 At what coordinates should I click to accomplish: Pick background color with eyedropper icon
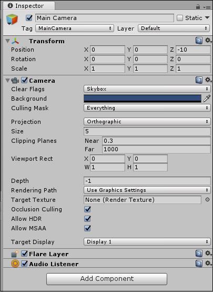pos(207,99)
